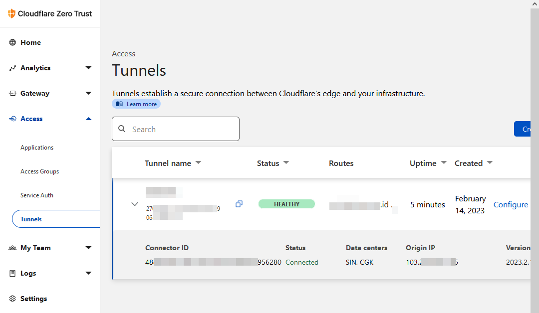Open the Logs menu label

[28, 273]
